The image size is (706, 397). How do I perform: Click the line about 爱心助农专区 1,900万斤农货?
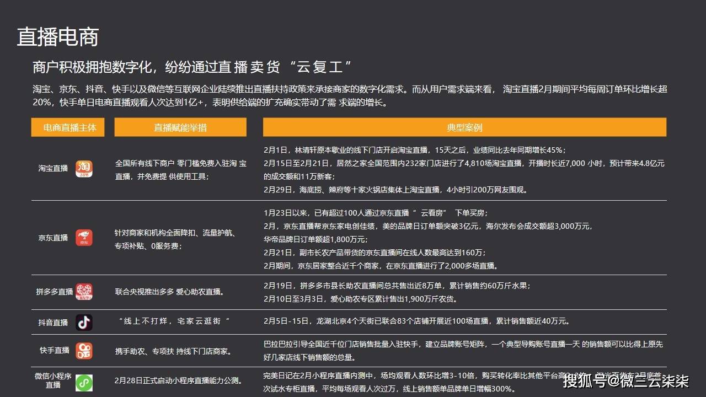360,299
